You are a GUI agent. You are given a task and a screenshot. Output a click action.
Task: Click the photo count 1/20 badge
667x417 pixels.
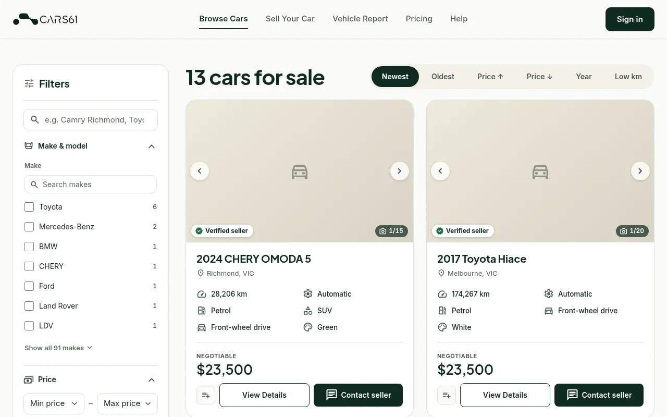point(632,231)
